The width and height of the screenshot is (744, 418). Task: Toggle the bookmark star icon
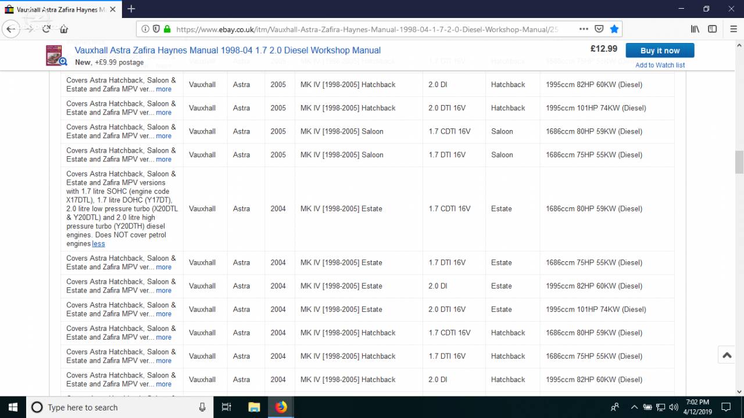pos(614,29)
